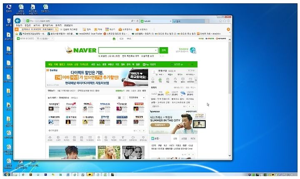Screen dimensions: 300x179
Task: Switch news stand to grid view
Action: pos(120,98)
